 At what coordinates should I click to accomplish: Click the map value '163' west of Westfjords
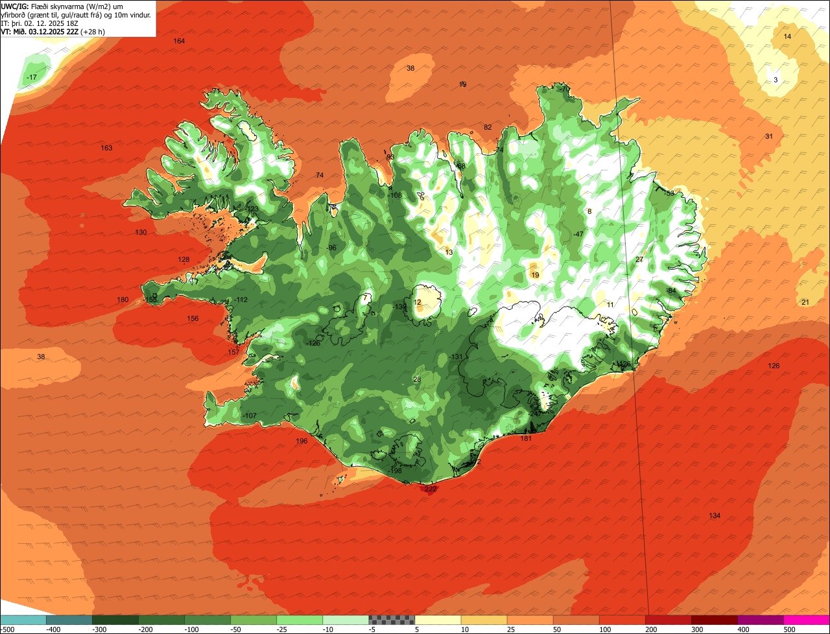tap(106, 148)
